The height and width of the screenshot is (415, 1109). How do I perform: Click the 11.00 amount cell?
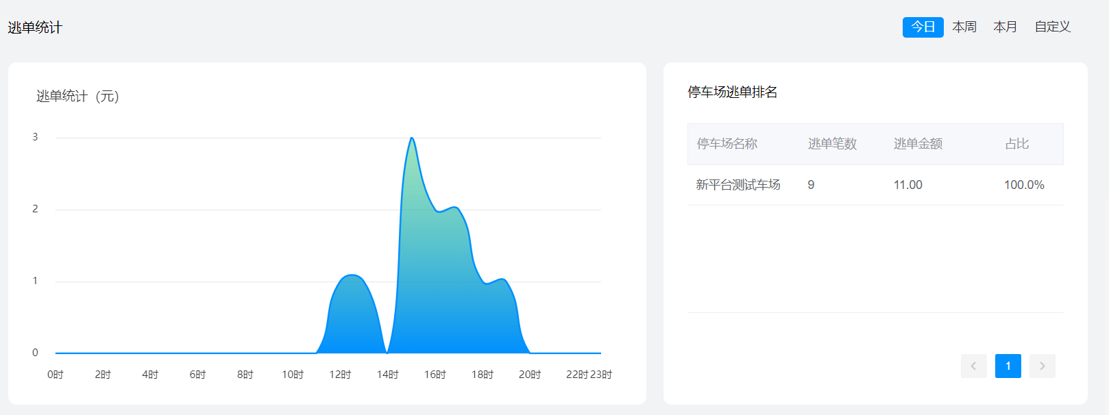pos(907,185)
